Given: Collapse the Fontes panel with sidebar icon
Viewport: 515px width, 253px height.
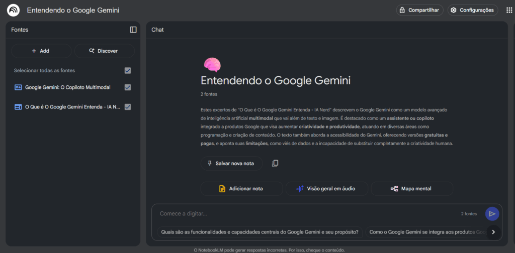Looking at the screenshot, I should pyautogui.click(x=133, y=30).
